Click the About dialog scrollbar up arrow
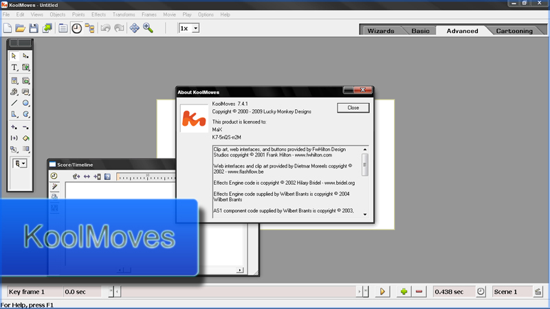Image resolution: width=550 pixels, height=309 pixels. pos(365,150)
